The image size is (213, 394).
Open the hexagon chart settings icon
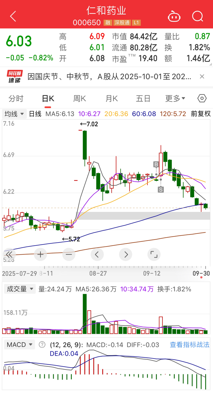point(202,98)
